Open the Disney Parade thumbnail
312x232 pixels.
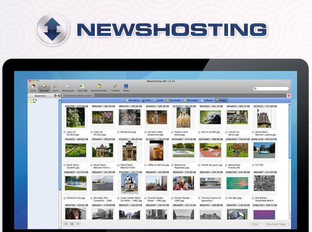(x=184, y=183)
